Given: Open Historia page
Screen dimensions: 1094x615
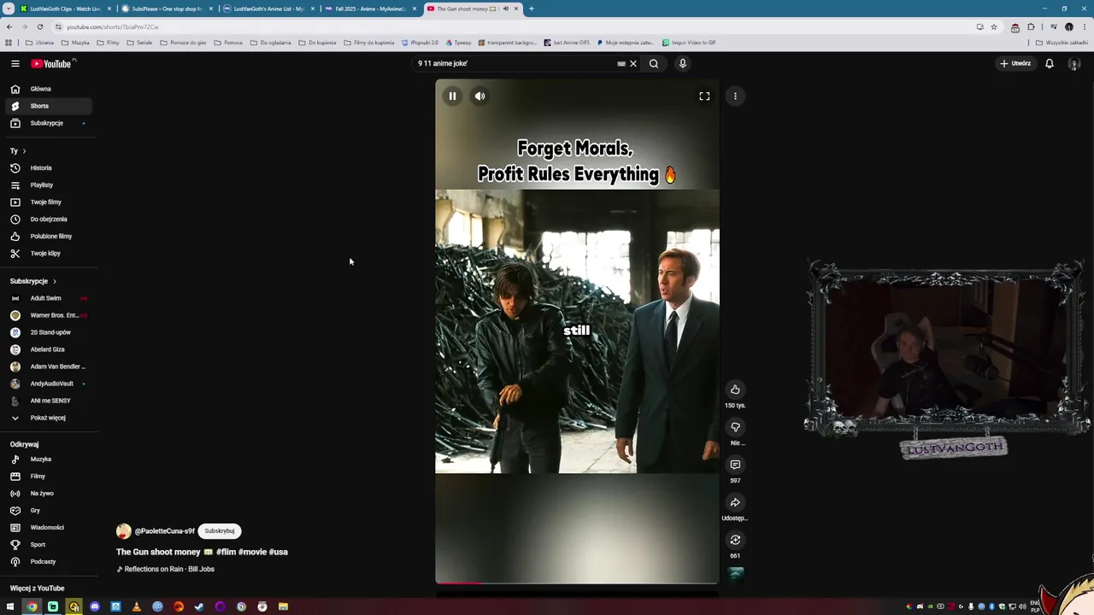Looking at the screenshot, I should (49, 167).
